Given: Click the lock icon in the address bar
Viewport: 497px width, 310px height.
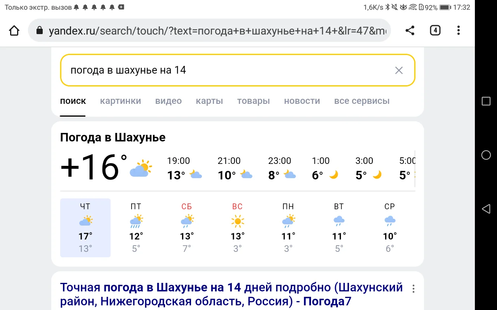Looking at the screenshot, I should (x=39, y=30).
